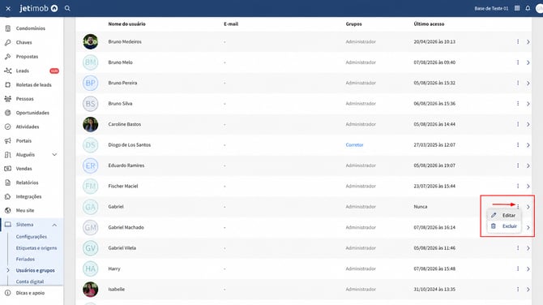This screenshot has width=543, height=305.
Task: Open Etiquetas e origens
Action: (x=36, y=248)
